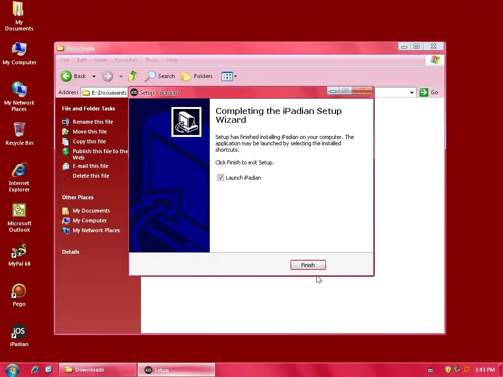Open the Edit menu
The width and height of the screenshot is (503, 377).
[82, 60]
